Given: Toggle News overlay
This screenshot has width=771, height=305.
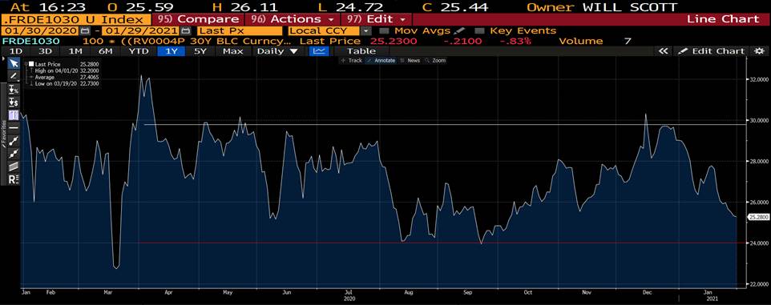Looking at the screenshot, I should (410, 60).
